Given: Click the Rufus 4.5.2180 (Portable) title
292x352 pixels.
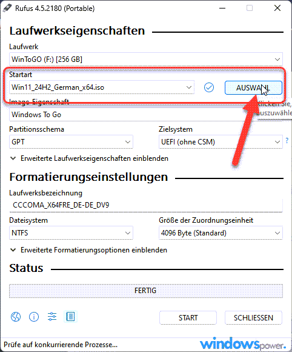Looking at the screenshot, I should click(x=55, y=8).
